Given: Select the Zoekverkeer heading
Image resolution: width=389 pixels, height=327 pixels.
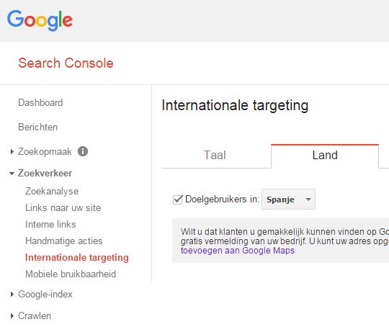Looking at the screenshot, I should coord(45,173).
